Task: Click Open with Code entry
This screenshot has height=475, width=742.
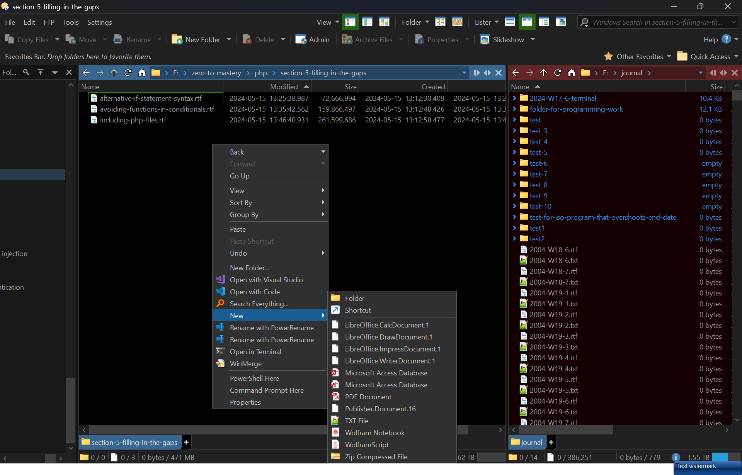Action: coord(271,292)
